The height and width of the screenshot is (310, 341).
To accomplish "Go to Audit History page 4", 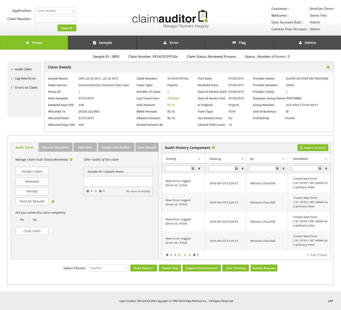I will (x=189, y=255).
